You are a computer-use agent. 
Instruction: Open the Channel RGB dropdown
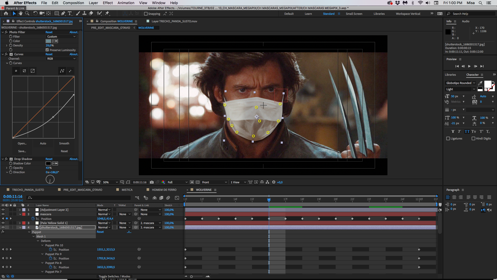point(61,59)
